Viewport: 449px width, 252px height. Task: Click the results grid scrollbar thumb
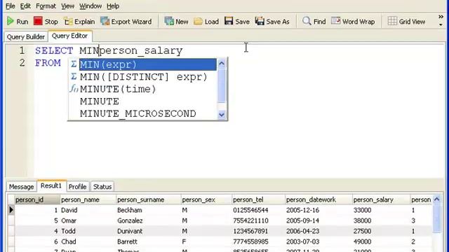click(x=436, y=219)
